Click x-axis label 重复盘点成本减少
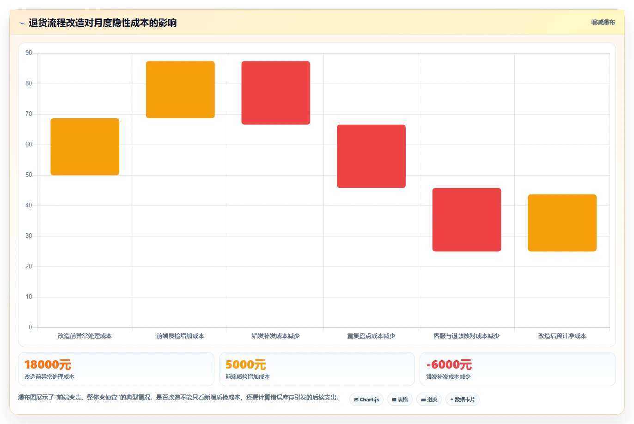 pos(371,336)
